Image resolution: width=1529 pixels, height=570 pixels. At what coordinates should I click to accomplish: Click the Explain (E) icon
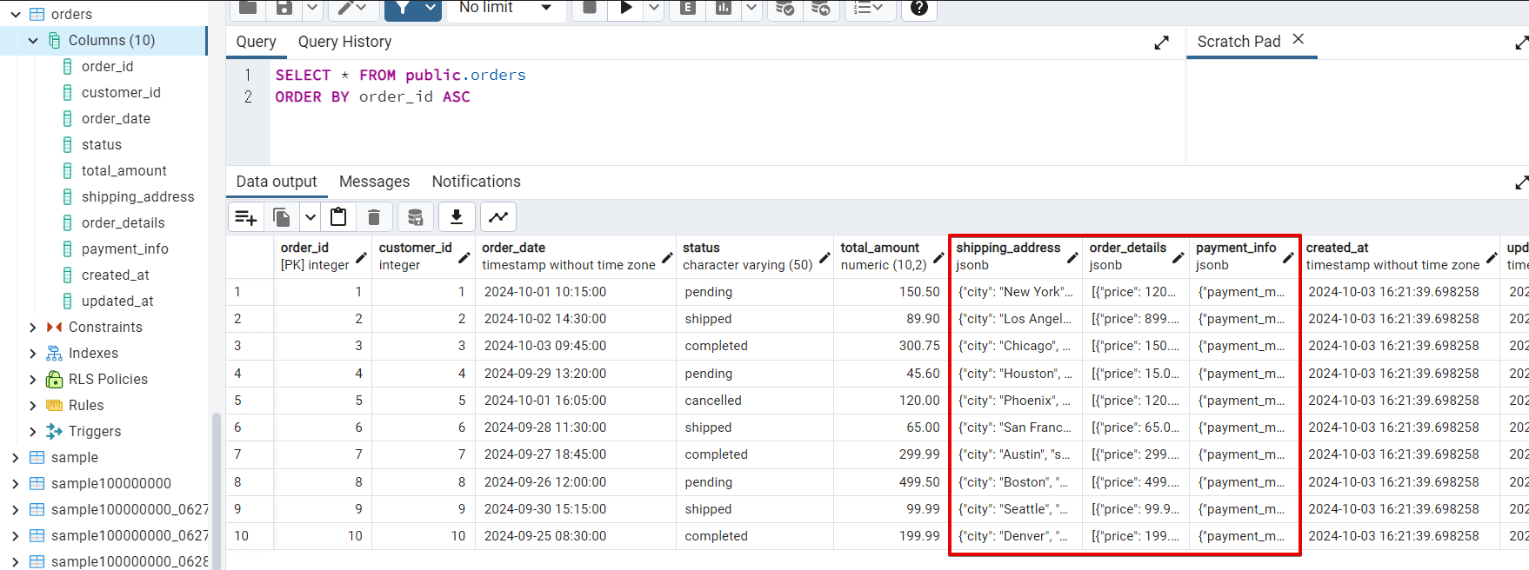click(688, 7)
